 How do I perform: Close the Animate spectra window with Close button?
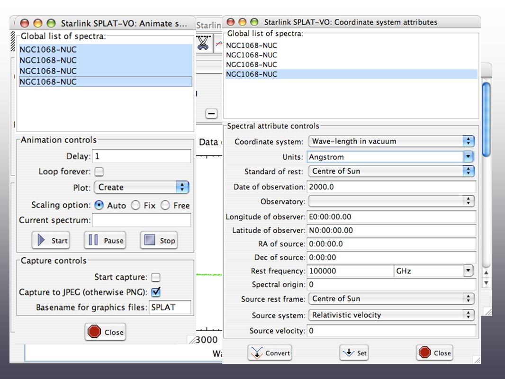105,332
